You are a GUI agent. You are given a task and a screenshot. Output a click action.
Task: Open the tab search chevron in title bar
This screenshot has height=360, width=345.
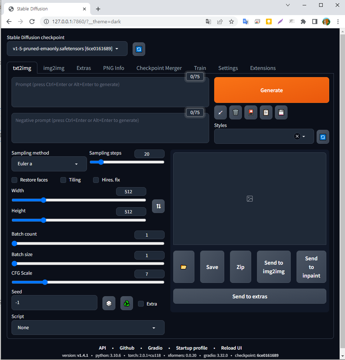pos(288,5)
